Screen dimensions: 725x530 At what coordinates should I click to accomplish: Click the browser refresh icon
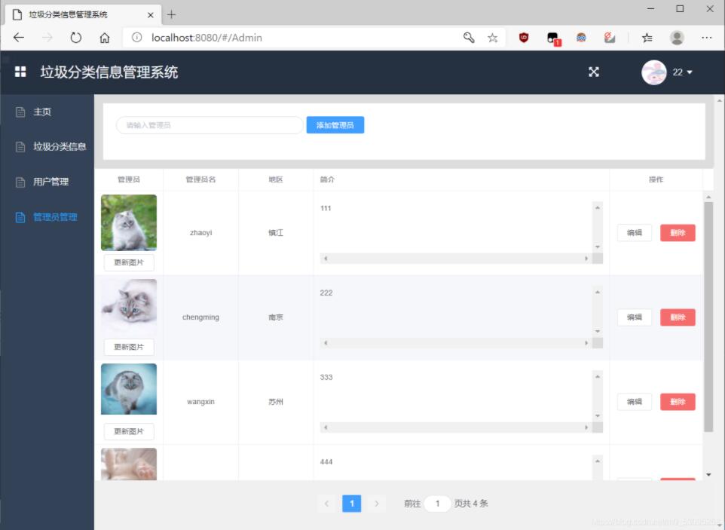pos(75,38)
